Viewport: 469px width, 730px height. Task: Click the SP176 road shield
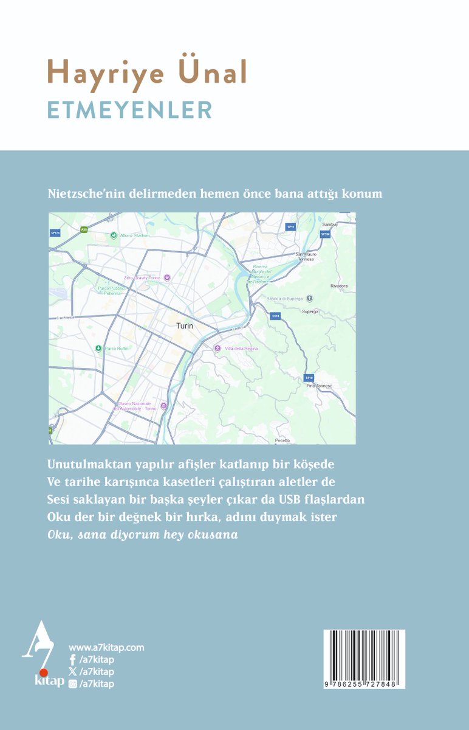55,233
